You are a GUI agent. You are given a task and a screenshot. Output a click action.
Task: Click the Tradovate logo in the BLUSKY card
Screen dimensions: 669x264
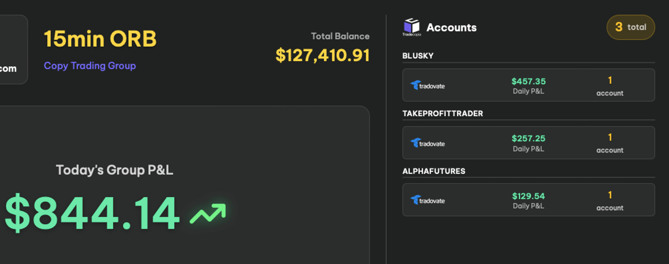click(428, 85)
